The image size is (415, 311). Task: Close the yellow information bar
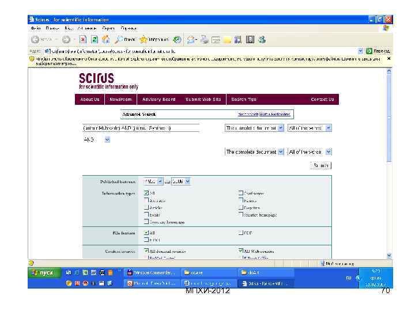[388, 58]
